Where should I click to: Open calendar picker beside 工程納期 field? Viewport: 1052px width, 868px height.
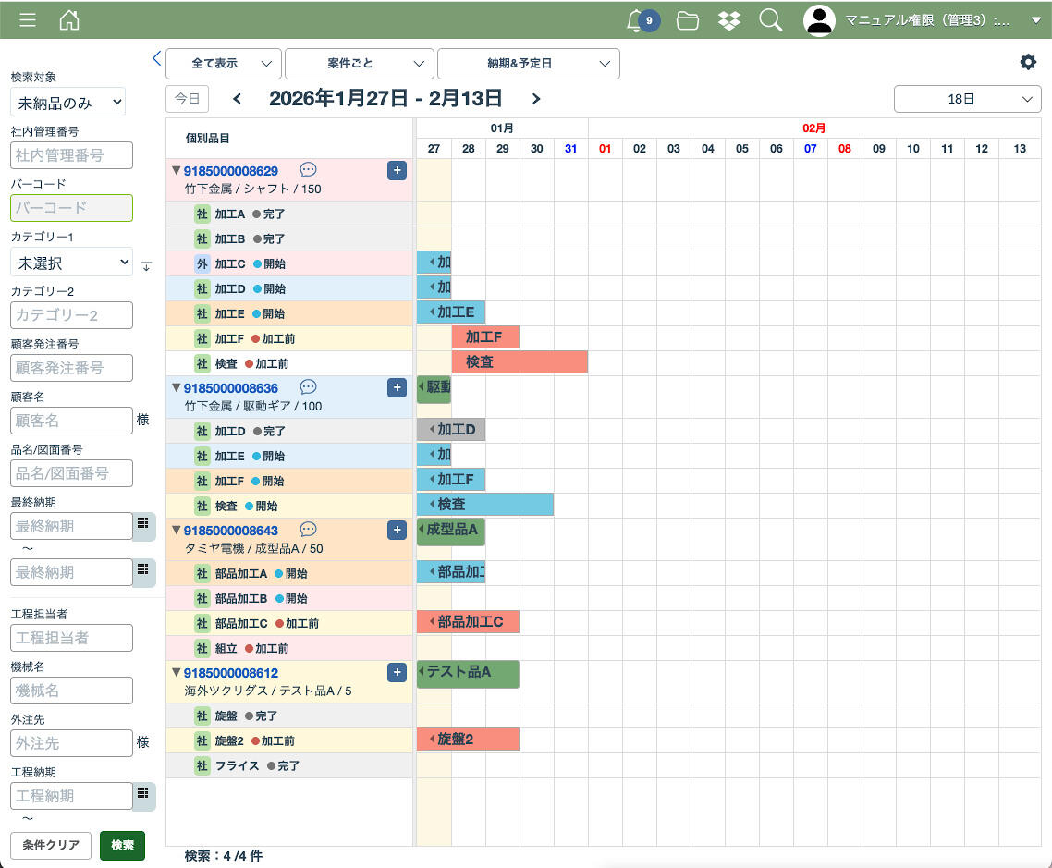coord(143,793)
